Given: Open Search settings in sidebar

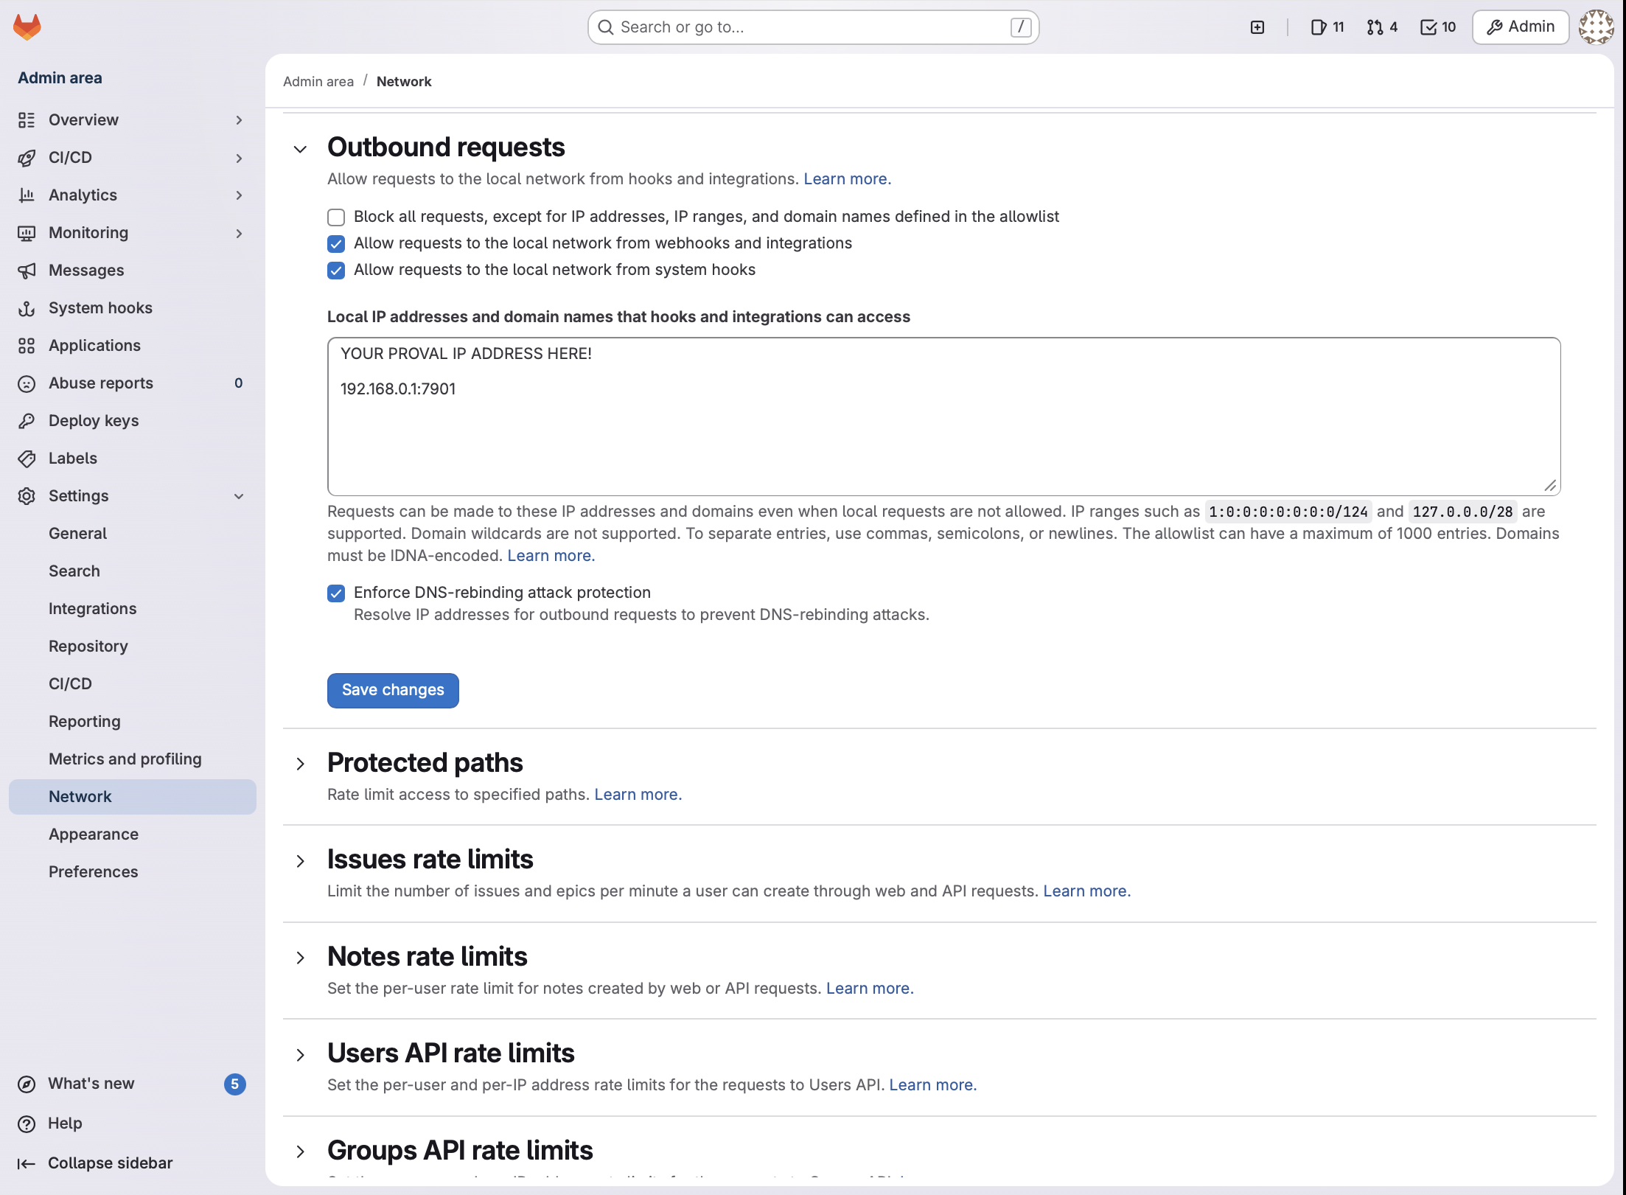Looking at the screenshot, I should 133,571.
